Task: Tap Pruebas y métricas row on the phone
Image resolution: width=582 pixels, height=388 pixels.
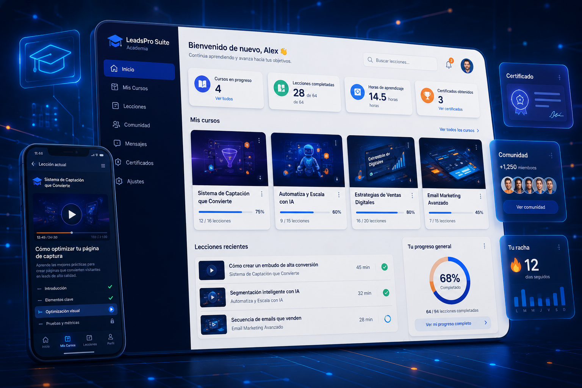Action: [x=76, y=323]
